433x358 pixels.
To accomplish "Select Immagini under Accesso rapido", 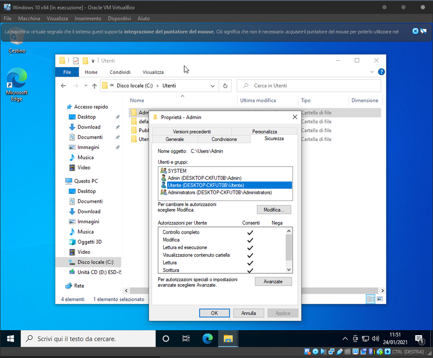I will pyautogui.click(x=88, y=147).
